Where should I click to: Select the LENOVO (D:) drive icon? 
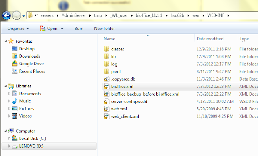pyautogui.click(x=15, y=146)
